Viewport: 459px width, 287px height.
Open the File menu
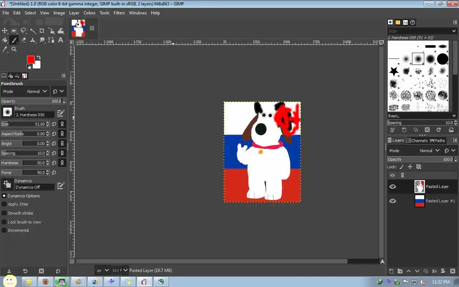(6, 13)
